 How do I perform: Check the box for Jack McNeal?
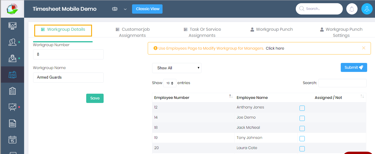pyautogui.click(x=302, y=128)
